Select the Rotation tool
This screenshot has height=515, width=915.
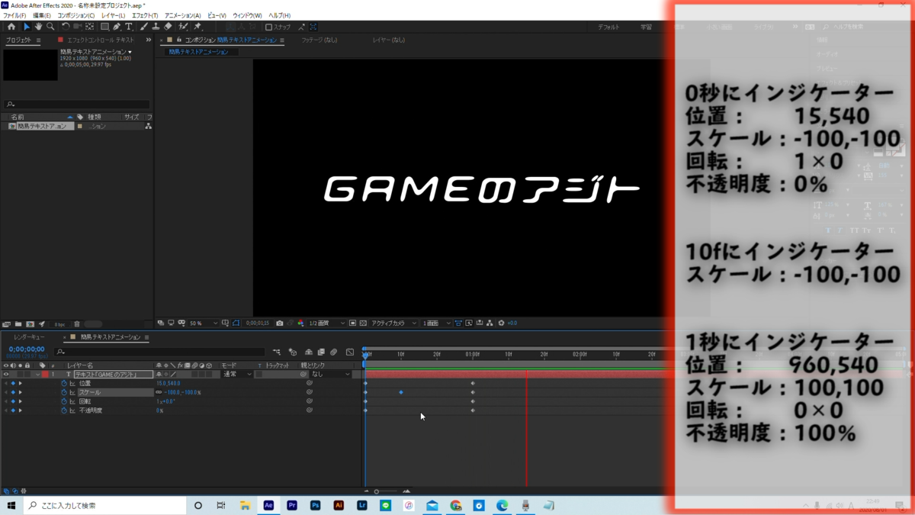point(66,27)
